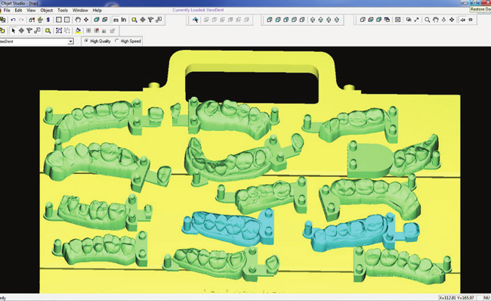Click the paint bucket fill color icon

pos(78,30)
